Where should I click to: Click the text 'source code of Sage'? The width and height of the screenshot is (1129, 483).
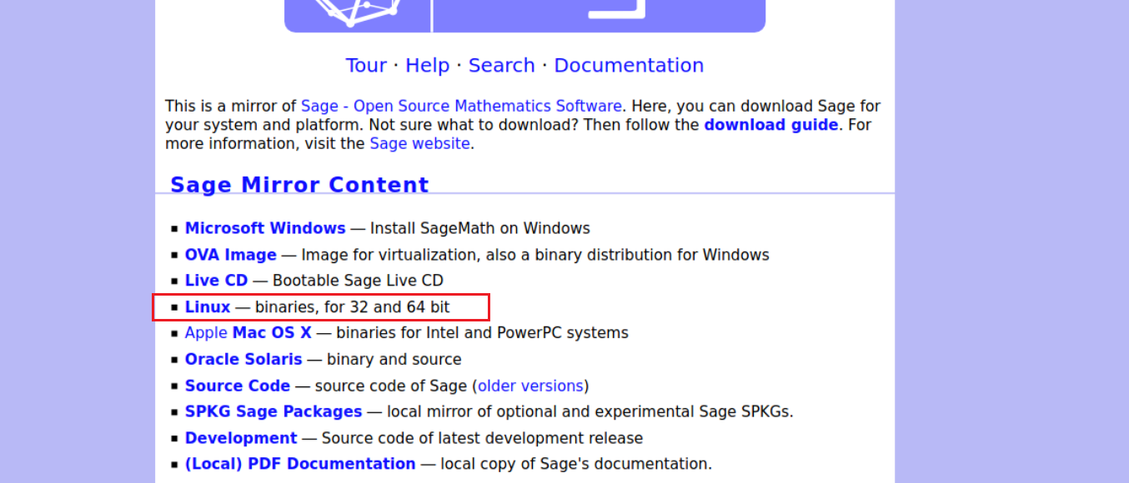click(391, 386)
